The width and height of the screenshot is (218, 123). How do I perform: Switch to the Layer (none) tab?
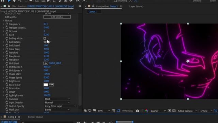(136, 6)
